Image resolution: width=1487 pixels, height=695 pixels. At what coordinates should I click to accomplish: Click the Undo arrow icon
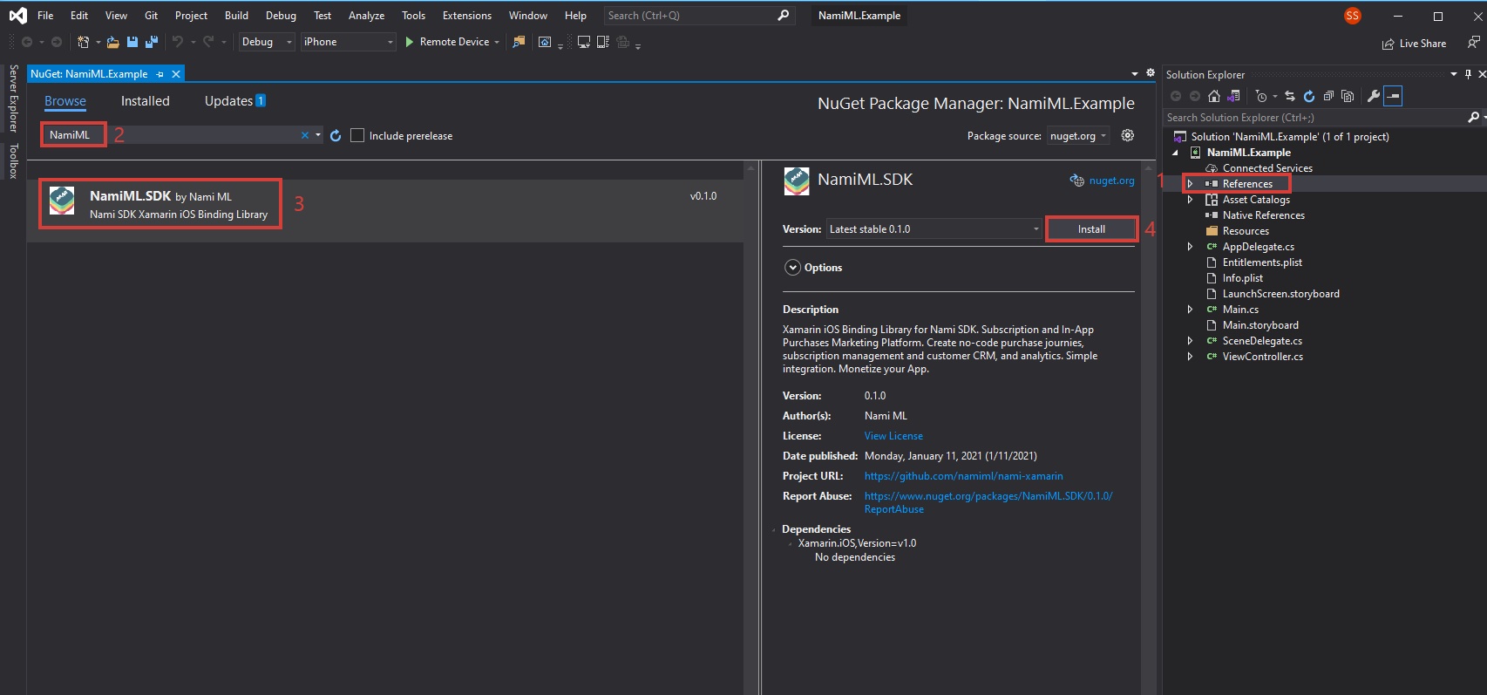click(178, 42)
